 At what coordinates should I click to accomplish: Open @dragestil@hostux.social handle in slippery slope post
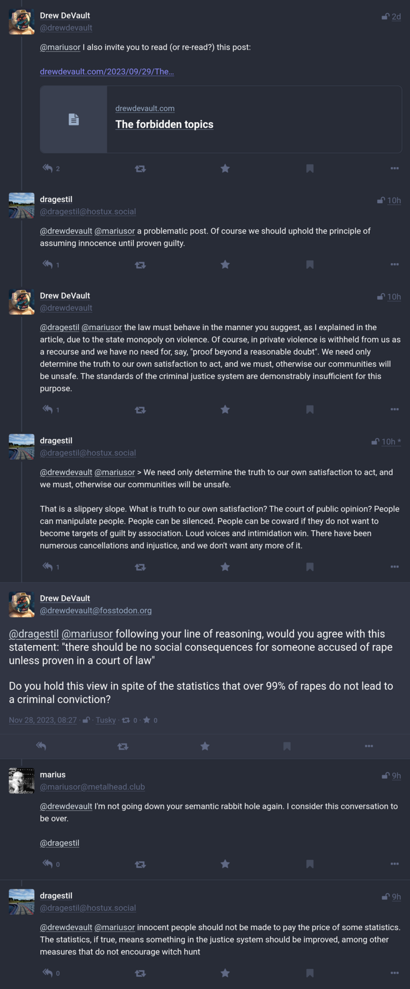tap(88, 453)
